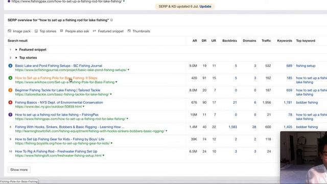This screenshot has height=184, width=327.
Task: Click the AR column header
Action: (195, 41)
